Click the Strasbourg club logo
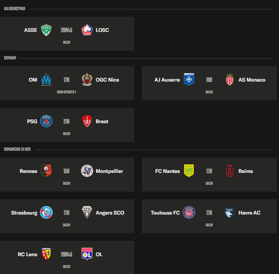The width and height of the screenshot is (279, 274). click(x=46, y=212)
